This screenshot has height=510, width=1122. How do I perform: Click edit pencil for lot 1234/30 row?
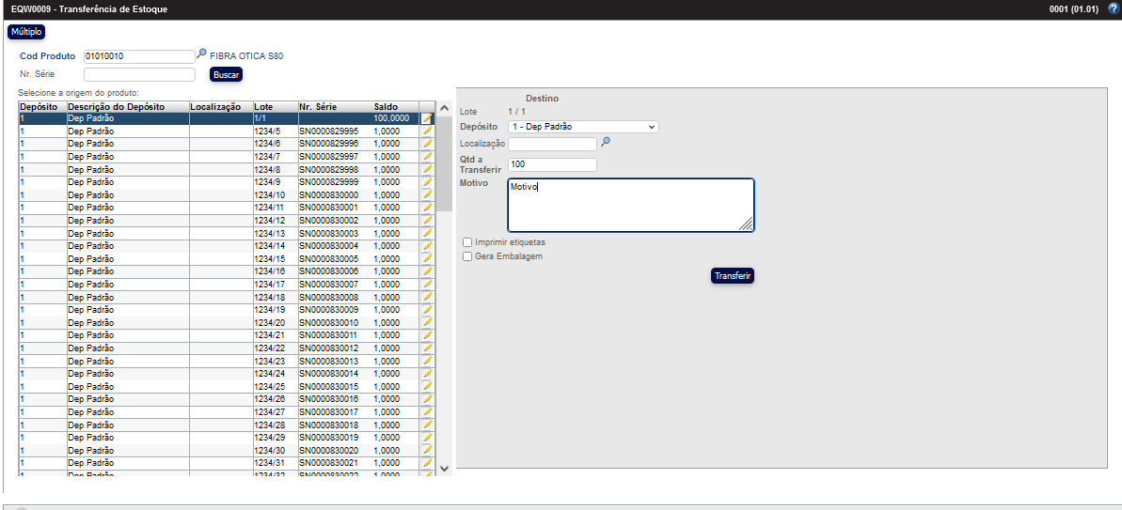427,450
